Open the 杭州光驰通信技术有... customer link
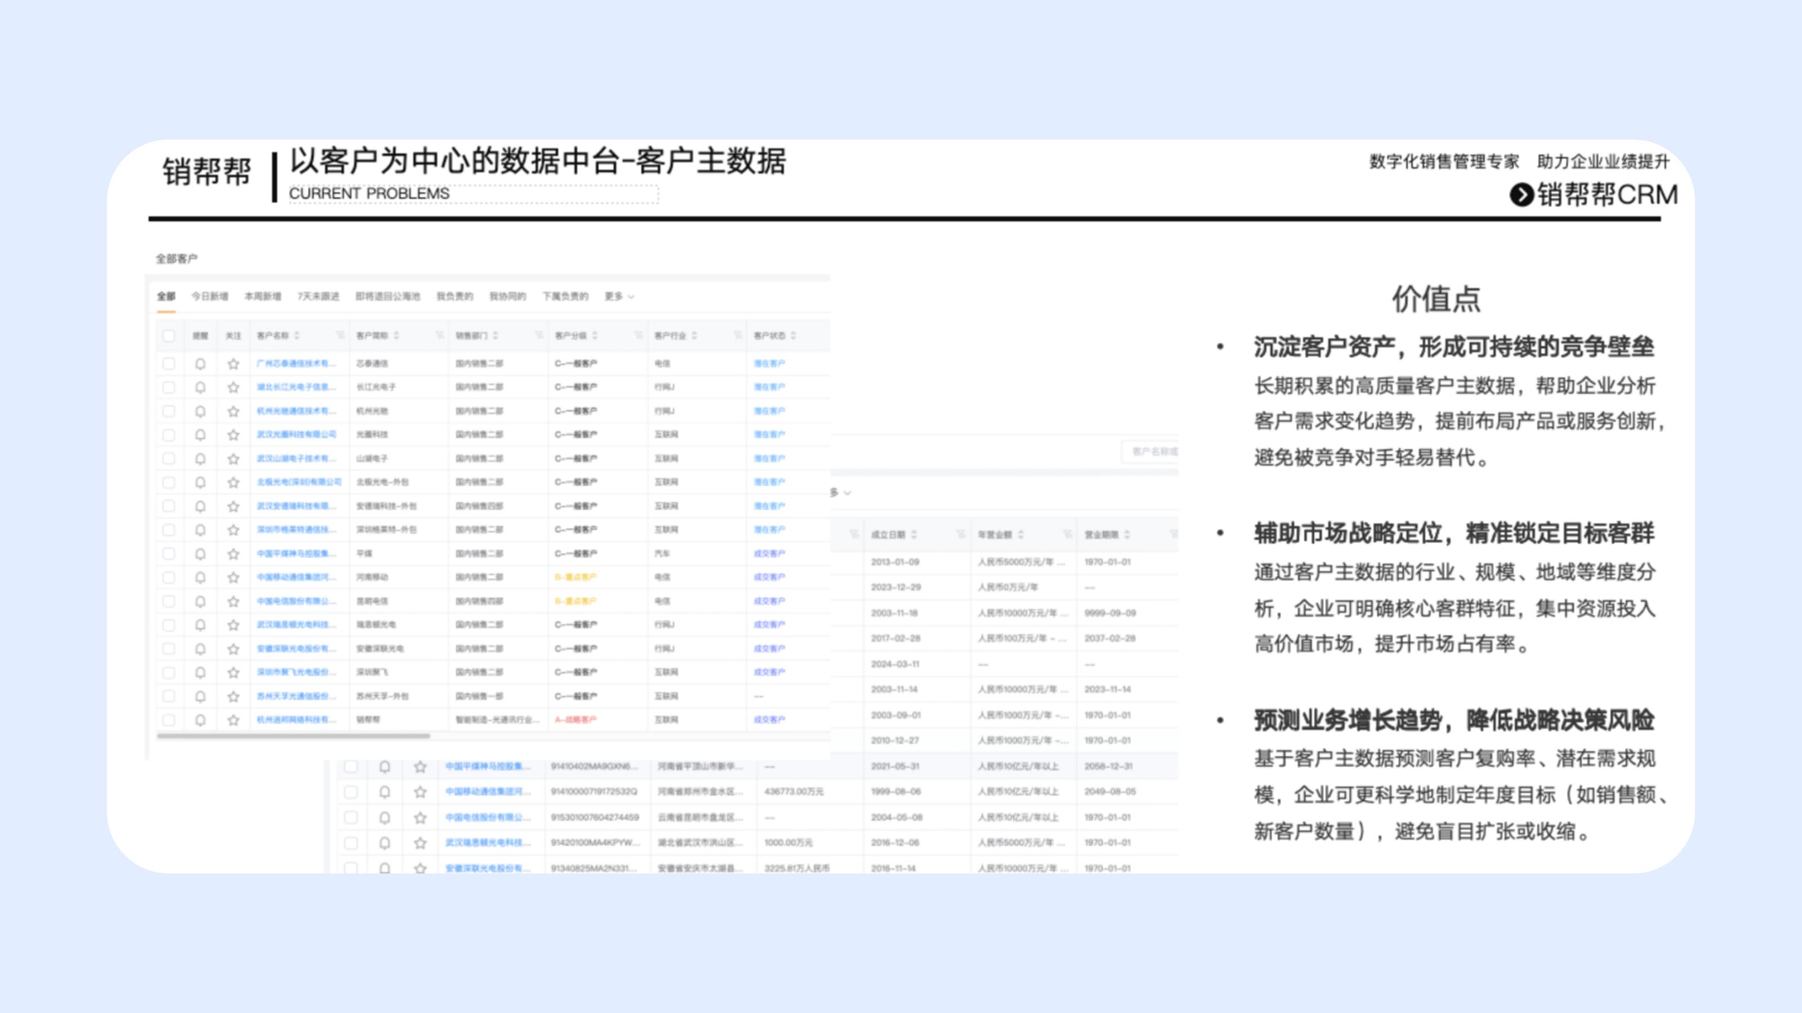The width and height of the screenshot is (1802, 1013). pyautogui.click(x=297, y=411)
